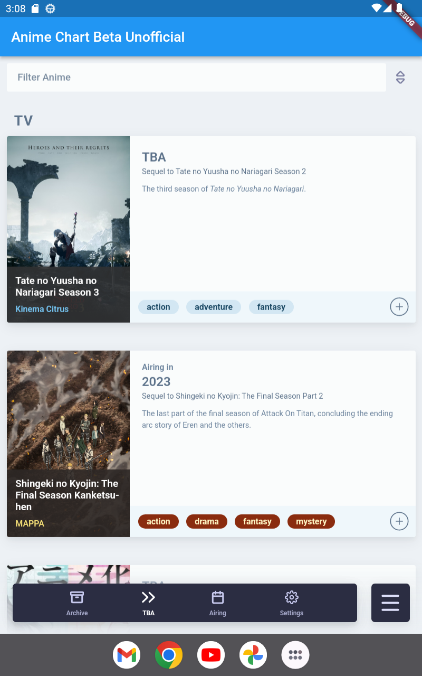Add Shingeki no Kyojin with plus icon
Screen dimensions: 422x676
tap(399, 521)
